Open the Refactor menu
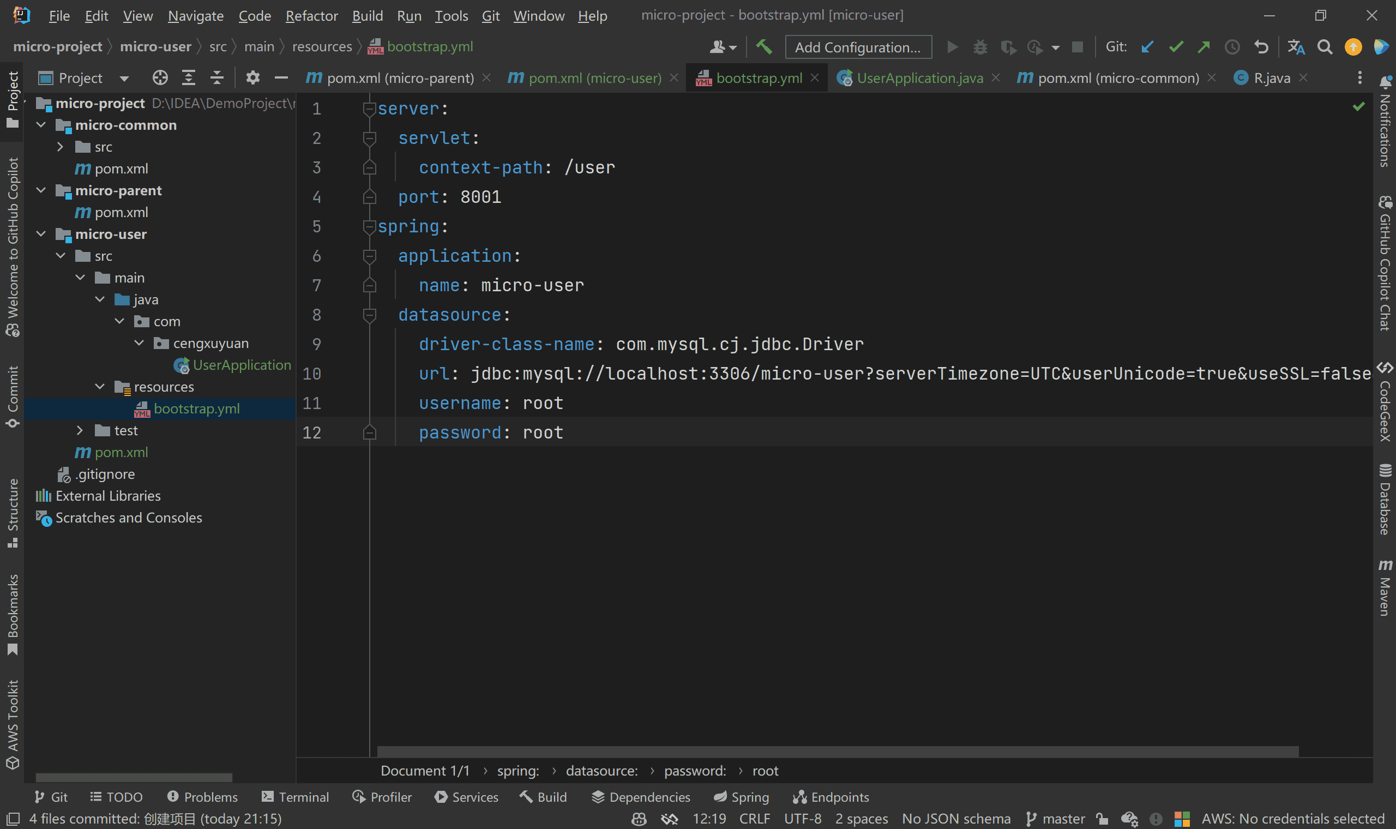 tap(311, 16)
